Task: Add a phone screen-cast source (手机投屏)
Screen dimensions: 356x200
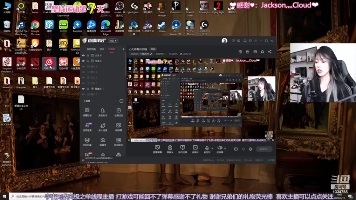Action: point(182,149)
